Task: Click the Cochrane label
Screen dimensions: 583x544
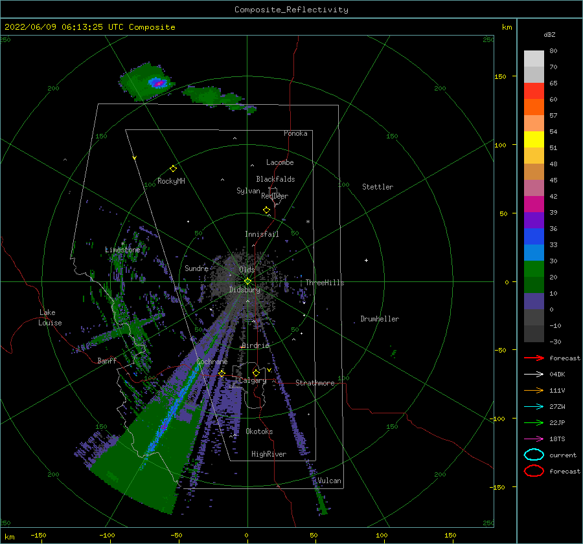Action: (212, 362)
